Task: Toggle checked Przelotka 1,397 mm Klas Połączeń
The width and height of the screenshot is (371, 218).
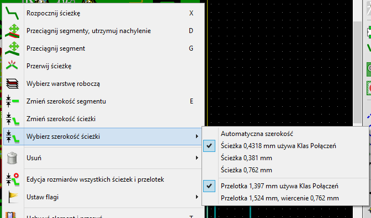Action: (x=279, y=186)
